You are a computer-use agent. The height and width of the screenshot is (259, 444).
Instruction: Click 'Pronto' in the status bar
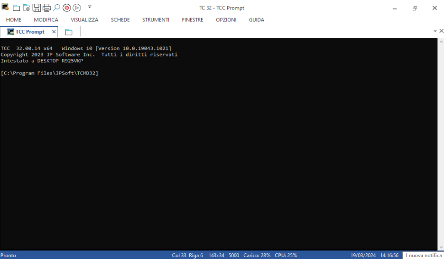(8, 255)
